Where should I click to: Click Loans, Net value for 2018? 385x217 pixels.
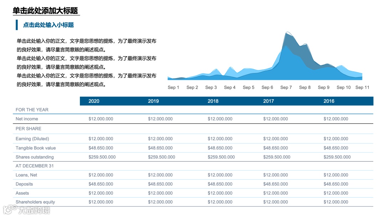[x=220, y=175]
